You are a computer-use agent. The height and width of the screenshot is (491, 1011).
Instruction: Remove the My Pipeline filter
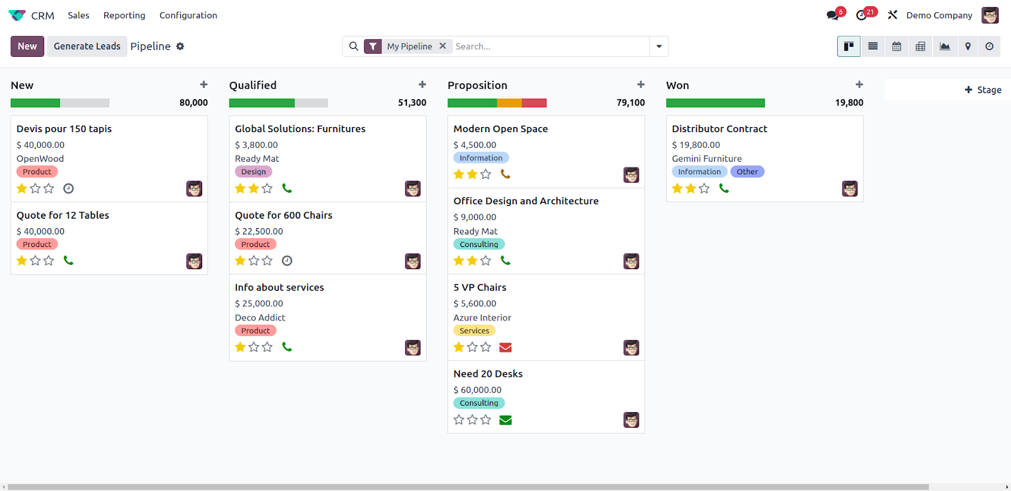click(x=443, y=46)
